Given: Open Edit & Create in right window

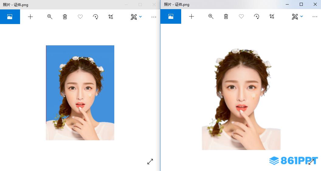Looking at the screenshot, I should click(295, 17).
